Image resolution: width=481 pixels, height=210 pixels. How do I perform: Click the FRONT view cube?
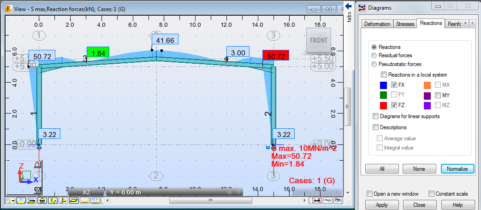319,40
